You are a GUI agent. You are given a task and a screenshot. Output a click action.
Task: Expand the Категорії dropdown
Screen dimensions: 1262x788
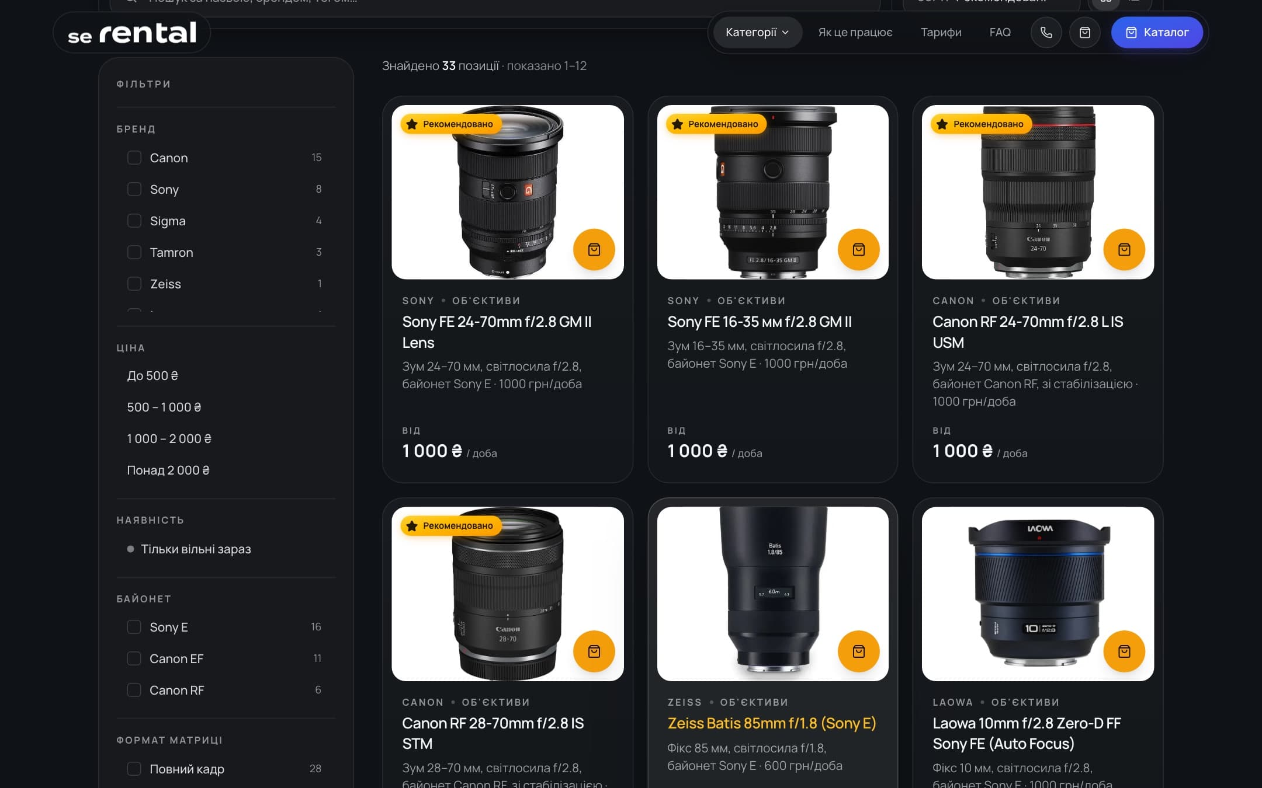(x=757, y=33)
